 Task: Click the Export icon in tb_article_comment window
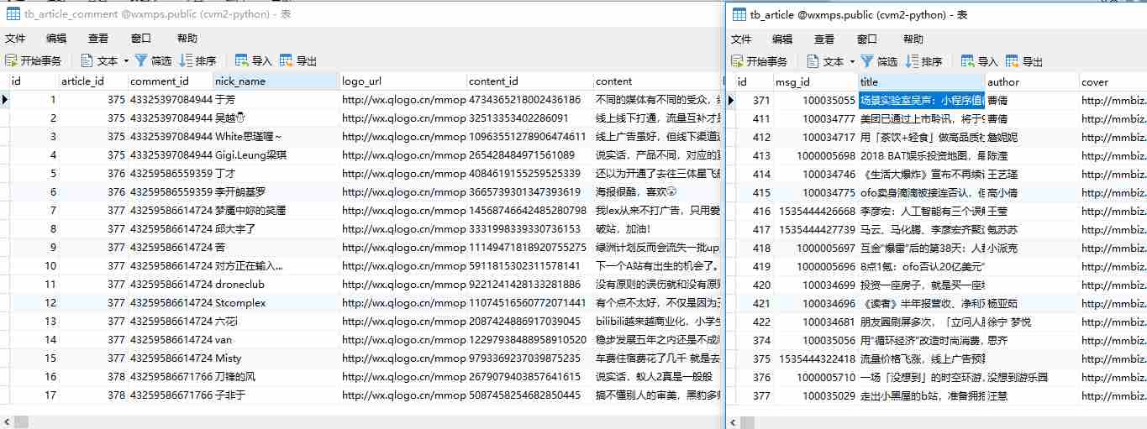[x=287, y=60]
